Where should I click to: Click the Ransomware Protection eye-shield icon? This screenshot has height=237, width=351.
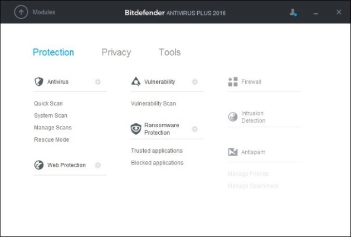[136, 129]
